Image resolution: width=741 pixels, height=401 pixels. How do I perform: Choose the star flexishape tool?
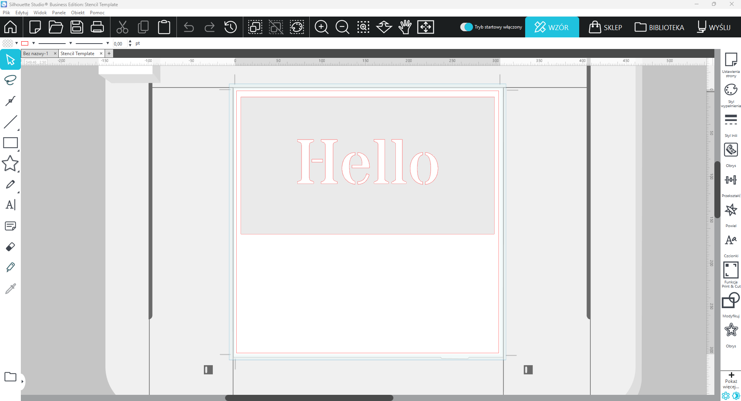point(10,163)
